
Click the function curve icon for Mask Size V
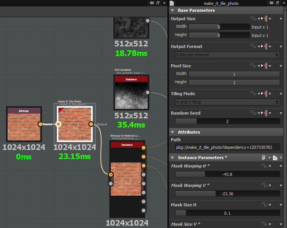click(264, 224)
